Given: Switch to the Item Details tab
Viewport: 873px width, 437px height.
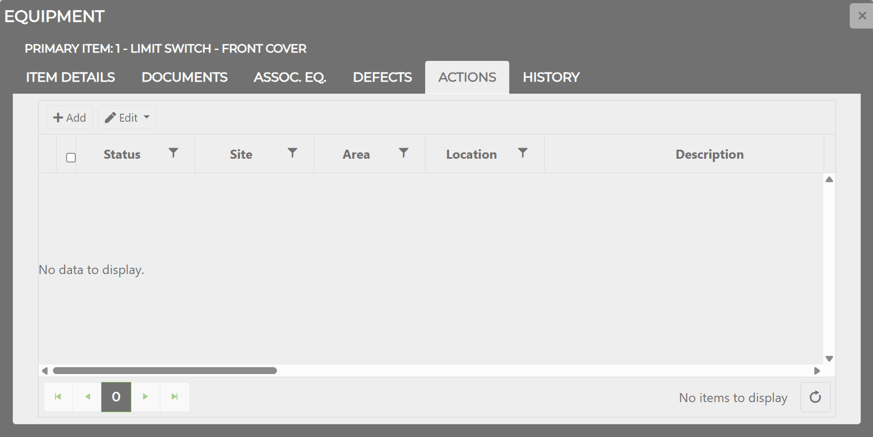Looking at the screenshot, I should point(70,77).
